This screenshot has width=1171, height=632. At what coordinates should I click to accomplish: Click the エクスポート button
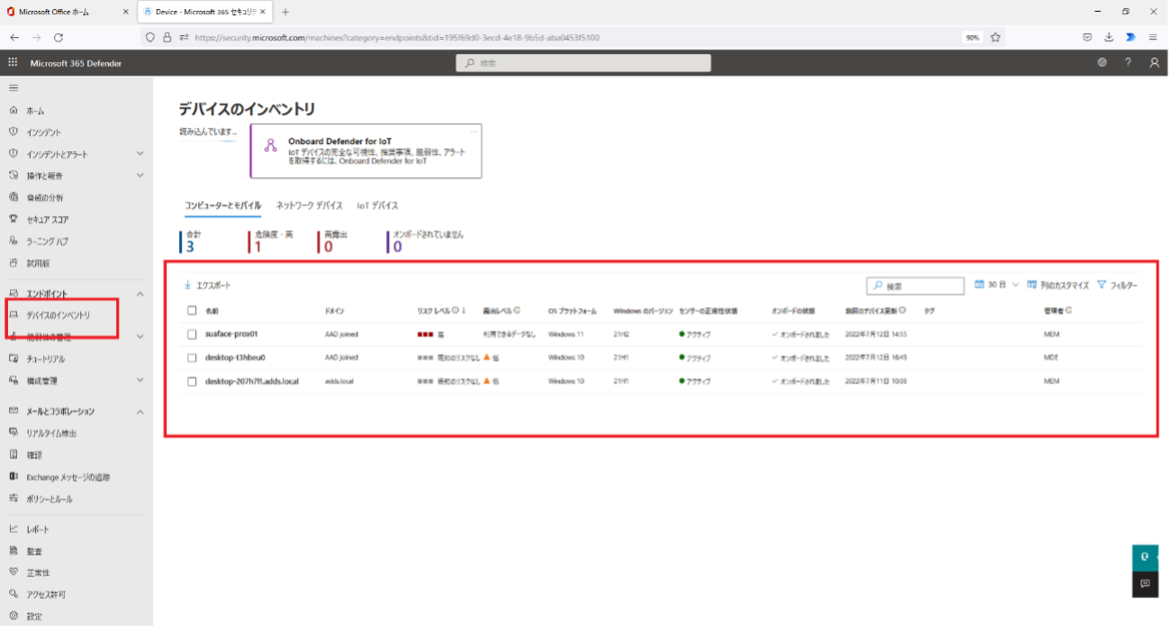point(208,285)
